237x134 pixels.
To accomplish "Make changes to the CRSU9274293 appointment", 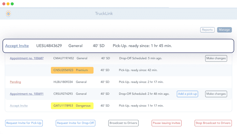I will click(216, 94).
